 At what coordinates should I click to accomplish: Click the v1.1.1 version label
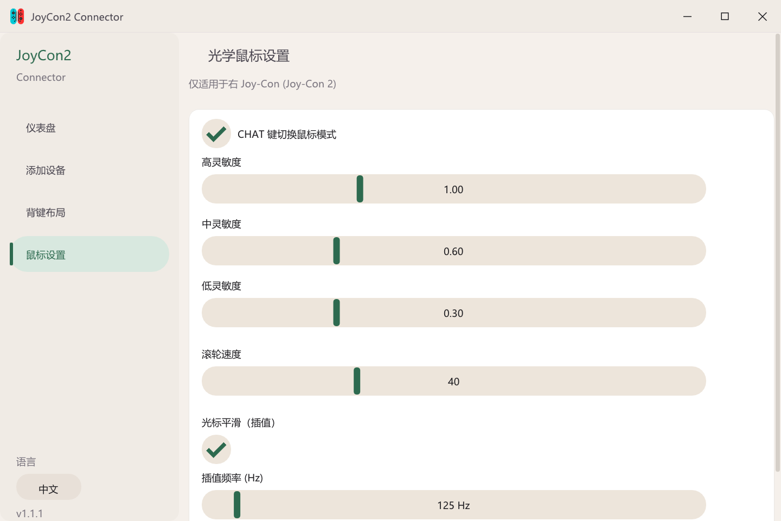[x=30, y=513]
